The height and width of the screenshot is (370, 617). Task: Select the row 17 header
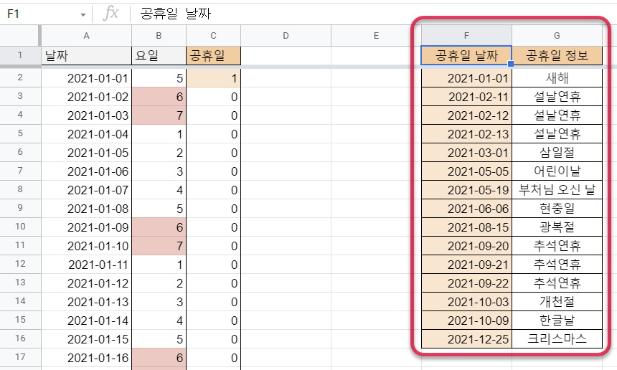click(x=19, y=358)
